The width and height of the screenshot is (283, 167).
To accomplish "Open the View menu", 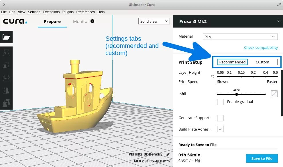I will 21,12.
